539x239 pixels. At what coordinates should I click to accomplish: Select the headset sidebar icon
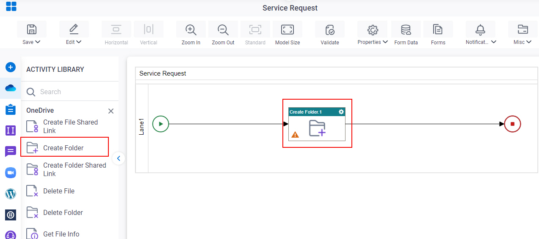[x=11, y=235]
